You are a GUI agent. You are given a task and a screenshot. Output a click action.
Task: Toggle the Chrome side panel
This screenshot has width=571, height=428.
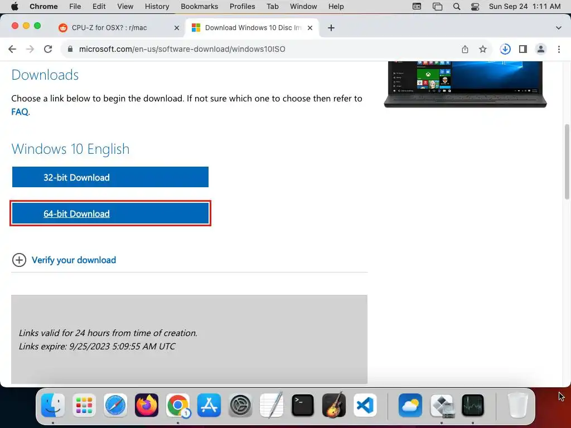(523, 49)
